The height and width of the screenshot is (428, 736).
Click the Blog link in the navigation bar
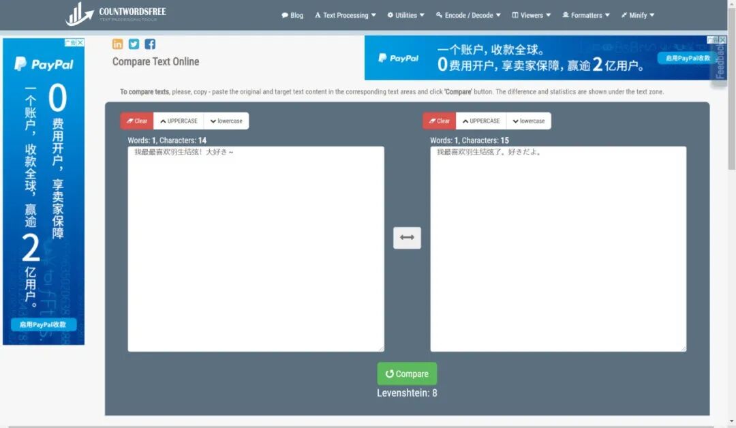point(292,14)
